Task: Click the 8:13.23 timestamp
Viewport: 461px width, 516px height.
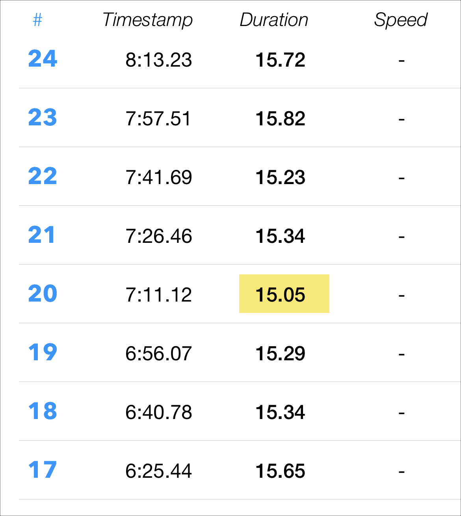Action: point(159,60)
